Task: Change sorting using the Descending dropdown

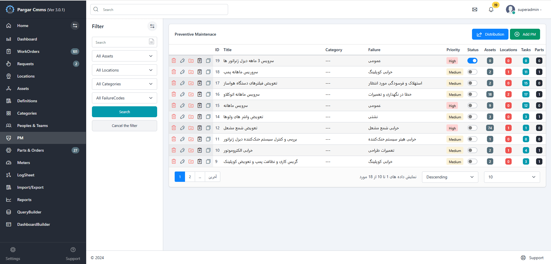Action: pos(450,177)
